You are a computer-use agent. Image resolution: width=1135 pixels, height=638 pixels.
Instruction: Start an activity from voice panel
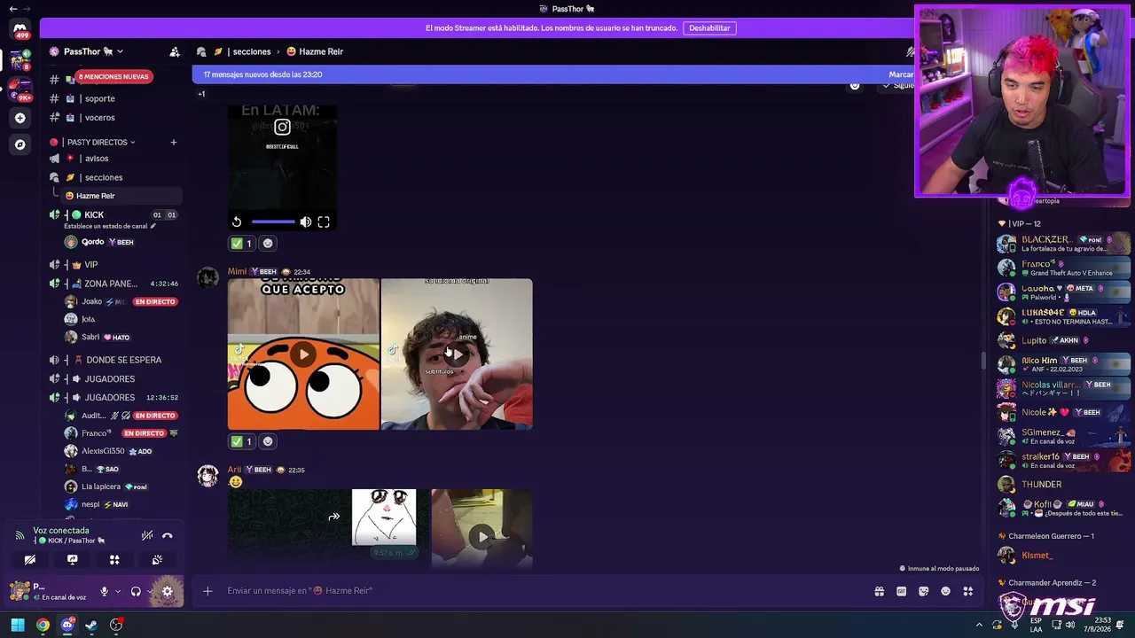114,560
